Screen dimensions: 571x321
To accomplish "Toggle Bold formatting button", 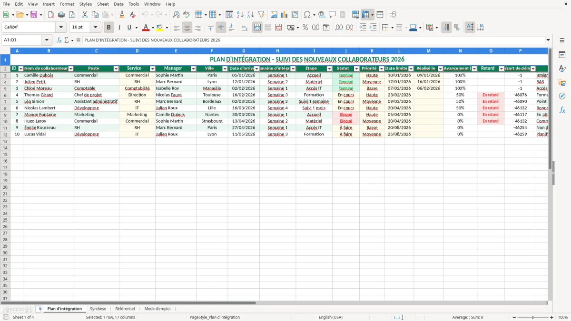I will pyautogui.click(x=109, y=28).
